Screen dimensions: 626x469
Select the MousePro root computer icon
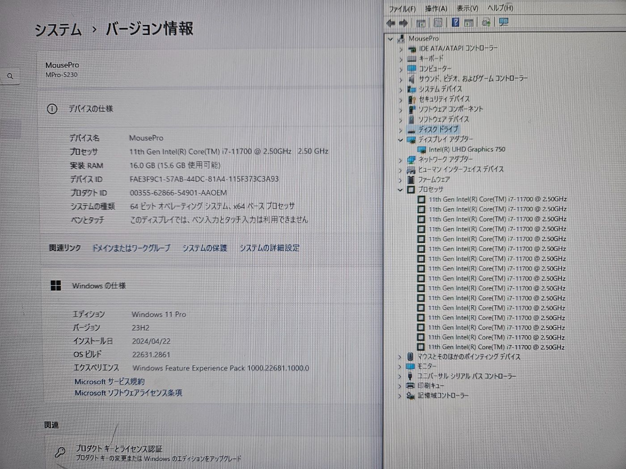coord(401,38)
